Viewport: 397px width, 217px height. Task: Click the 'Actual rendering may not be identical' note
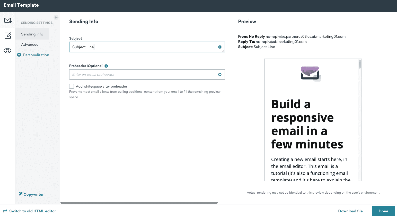(313, 193)
